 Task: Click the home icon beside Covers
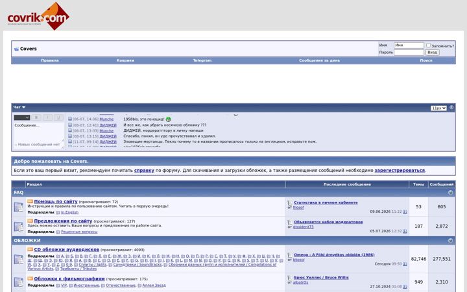click(16, 49)
